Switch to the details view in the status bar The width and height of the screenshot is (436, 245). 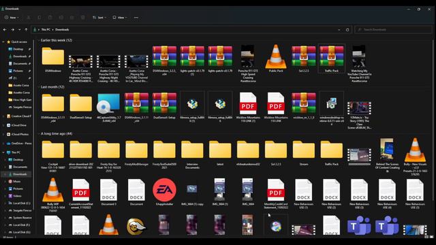pos(426,237)
